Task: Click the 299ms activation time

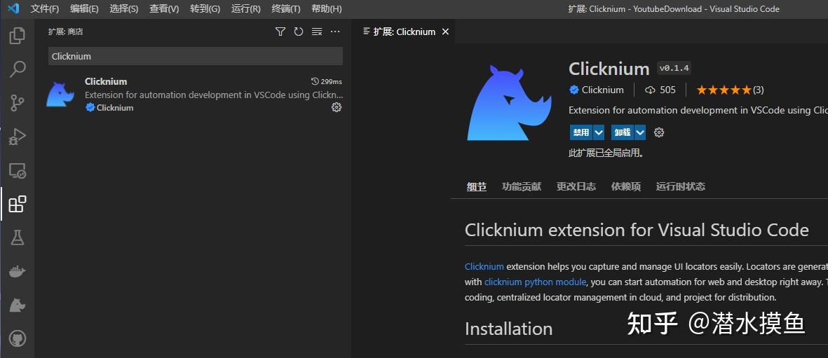Action: [x=326, y=81]
